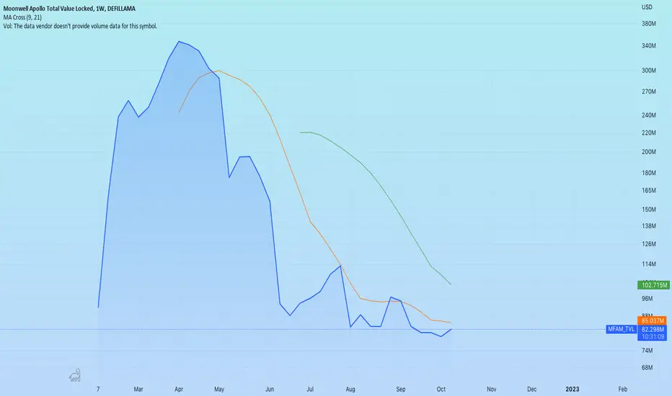Click the blue 82.298M price label
Image resolution: width=672 pixels, height=396 pixels.
[653, 329]
